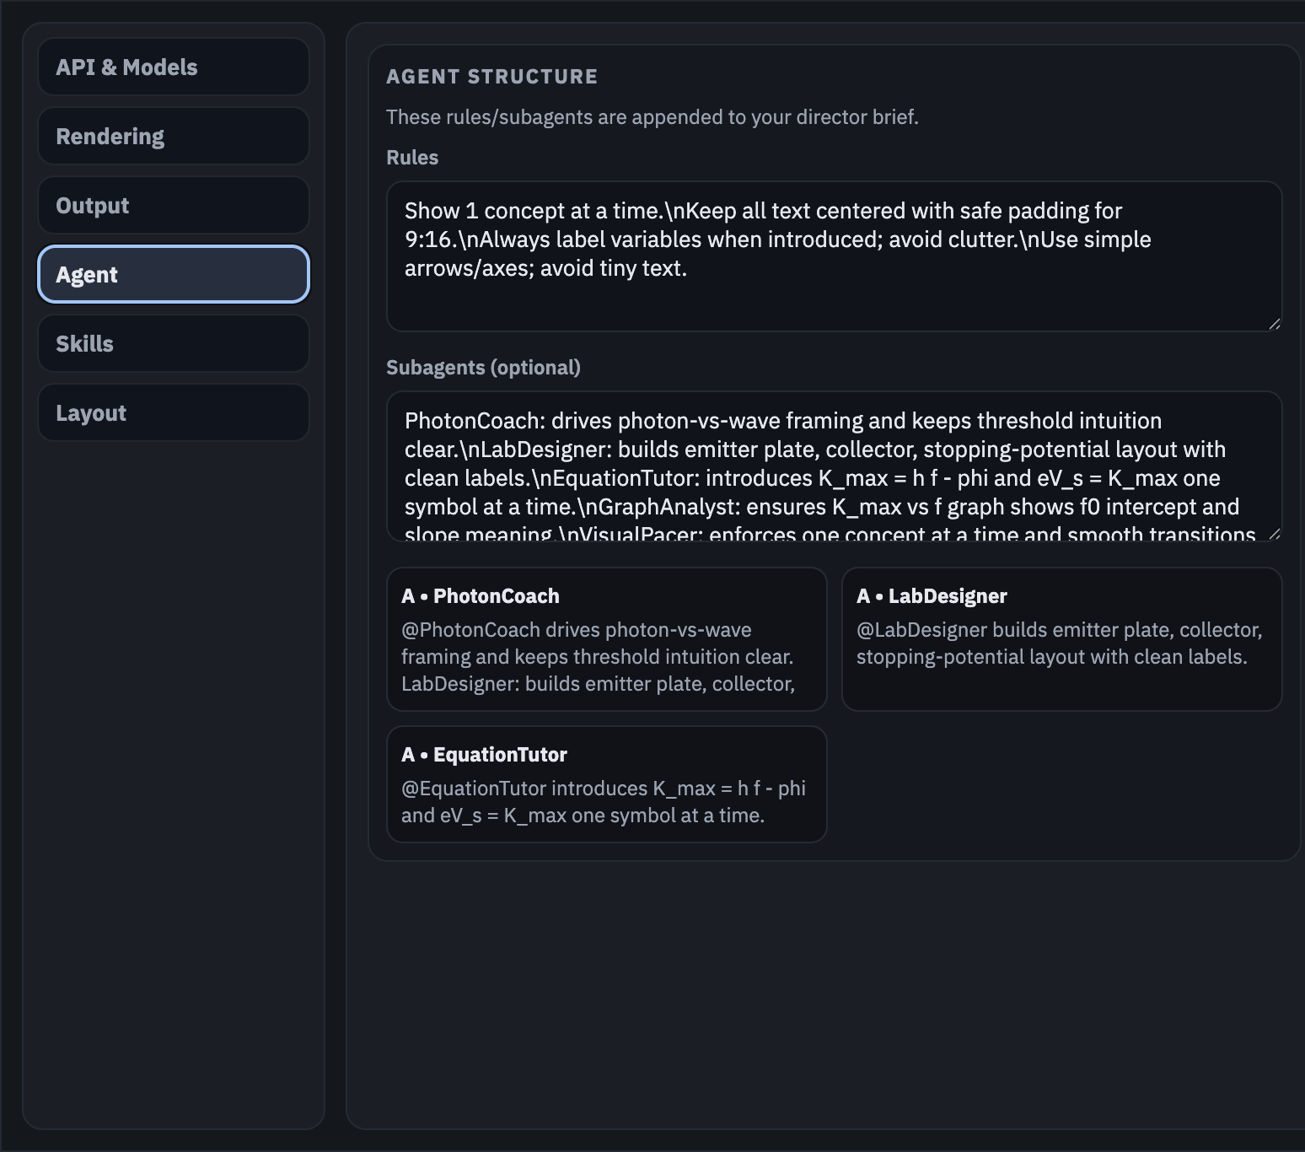Click the 'A • LabDesigner' card heading

(x=932, y=596)
